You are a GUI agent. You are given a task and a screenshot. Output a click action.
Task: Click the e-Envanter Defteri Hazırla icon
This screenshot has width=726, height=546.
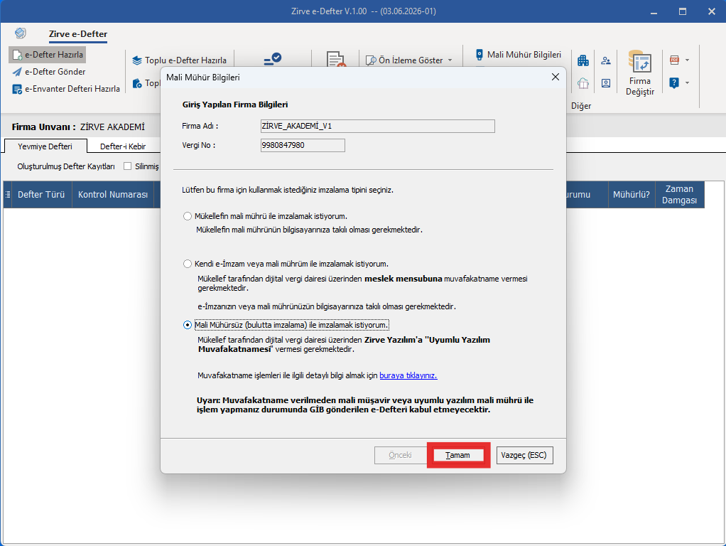tap(17, 89)
